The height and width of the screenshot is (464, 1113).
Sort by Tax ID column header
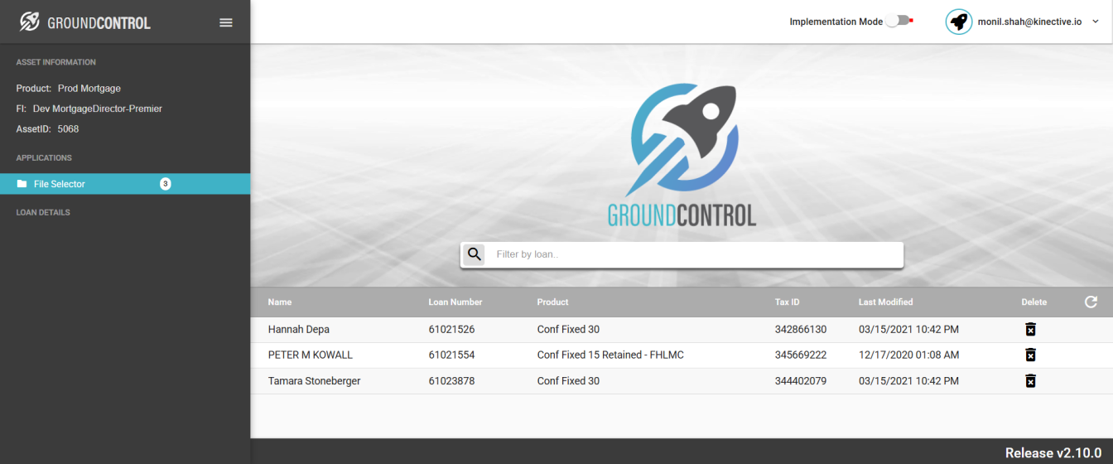point(788,302)
